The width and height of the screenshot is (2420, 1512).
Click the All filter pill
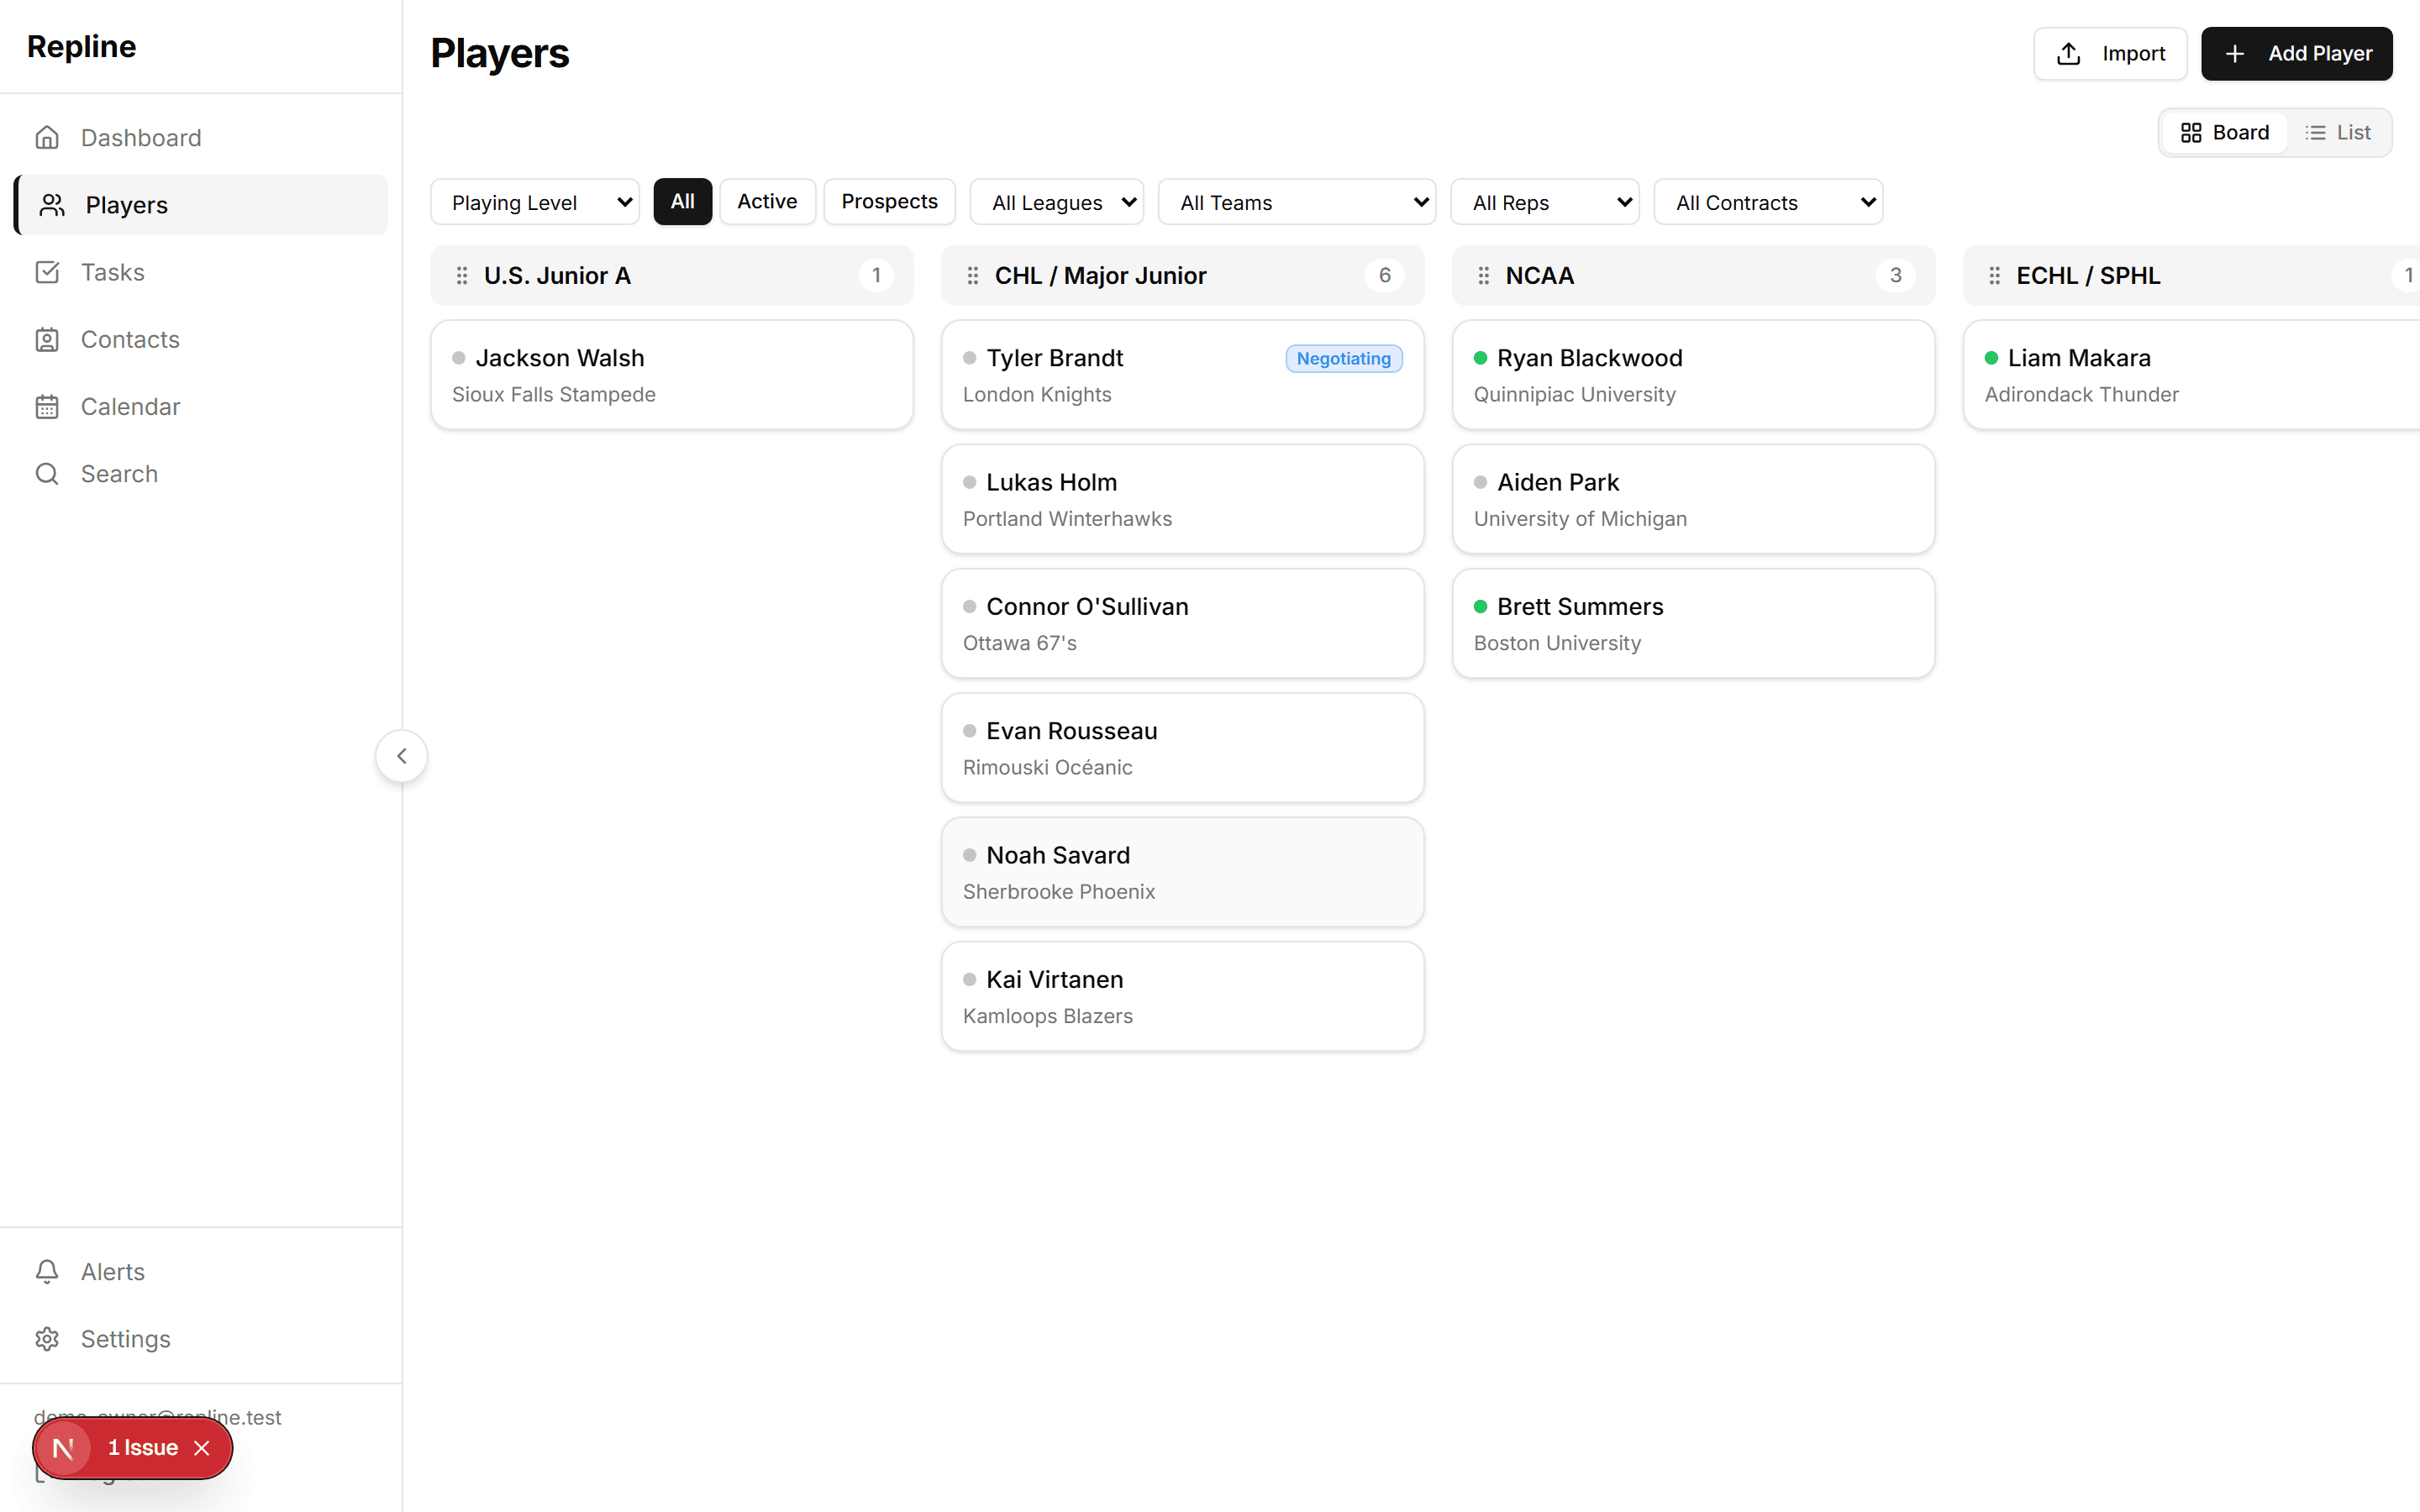click(x=682, y=201)
